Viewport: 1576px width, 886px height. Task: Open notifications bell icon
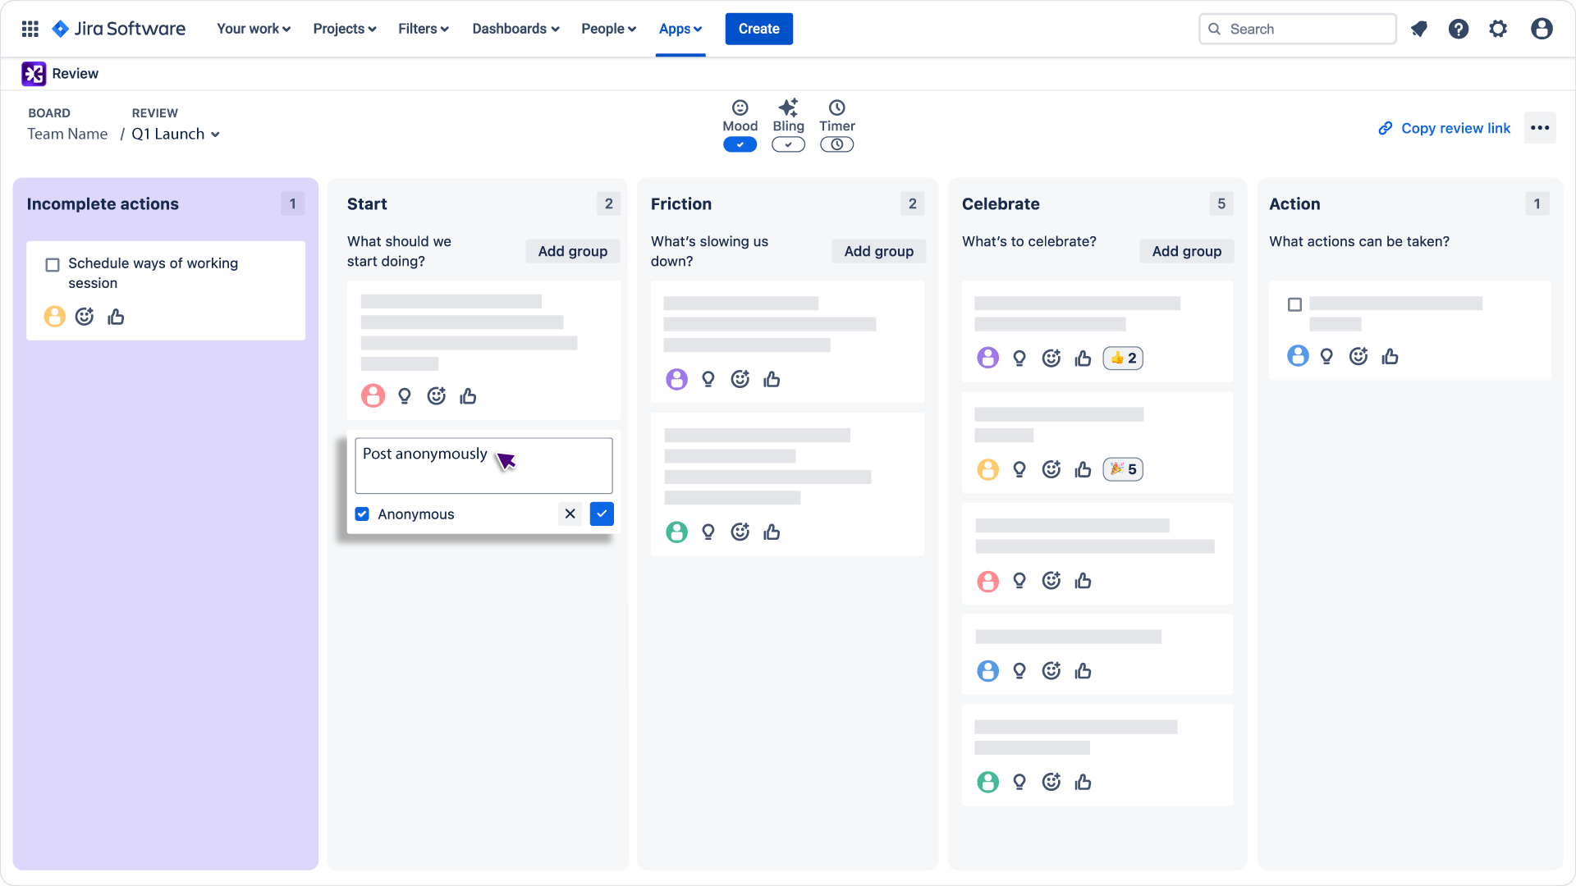pyautogui.click(x=1418, y=29)
